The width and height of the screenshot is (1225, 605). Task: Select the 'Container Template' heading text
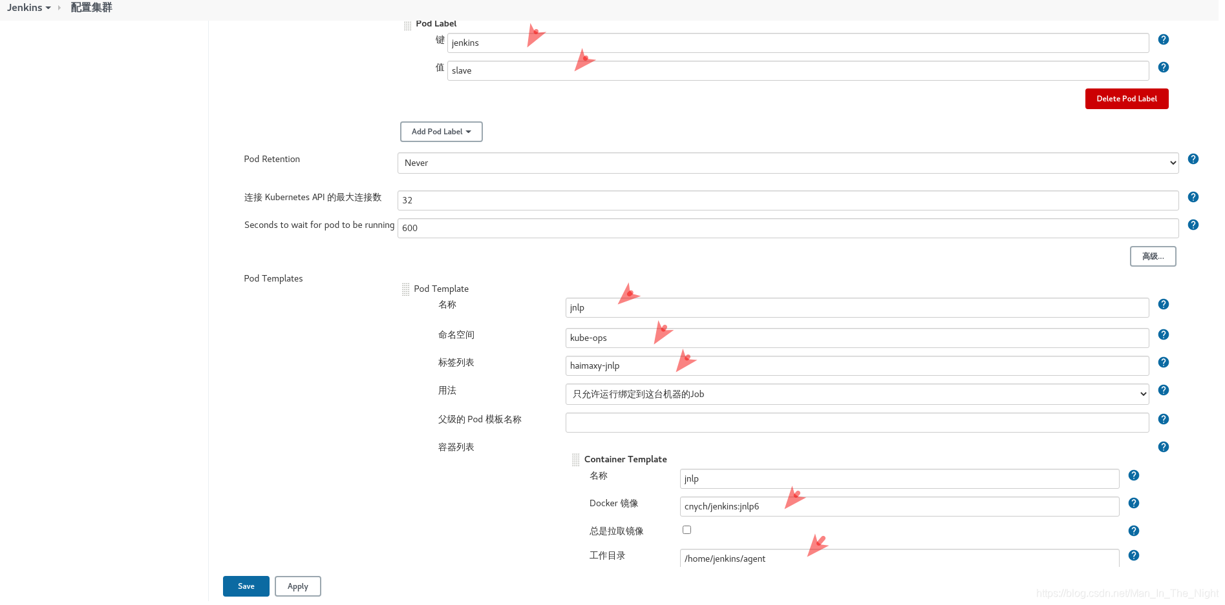(x=626, y=459)
